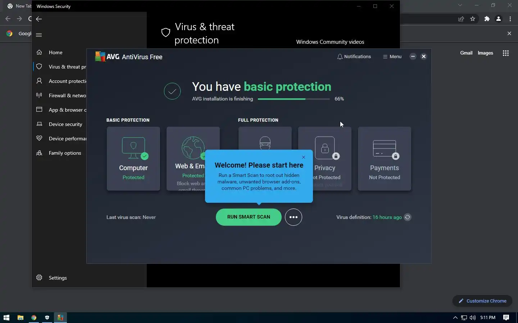518x323 pixels.
Task: Open File Explorer from taskbar
Action: pyautogui.click(x=21, y=318)
